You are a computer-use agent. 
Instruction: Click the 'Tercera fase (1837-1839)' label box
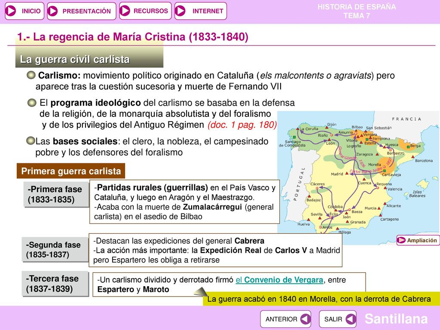point(55,284)
